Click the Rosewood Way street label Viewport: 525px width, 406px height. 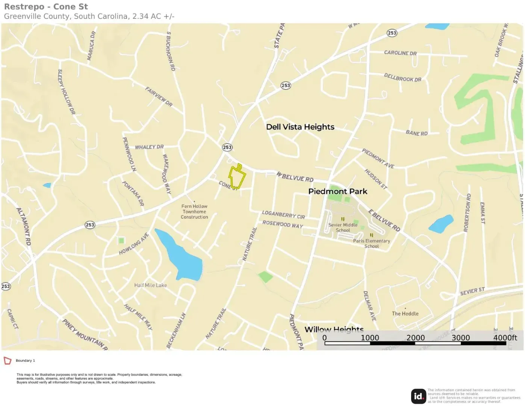(x=283, y=224)
